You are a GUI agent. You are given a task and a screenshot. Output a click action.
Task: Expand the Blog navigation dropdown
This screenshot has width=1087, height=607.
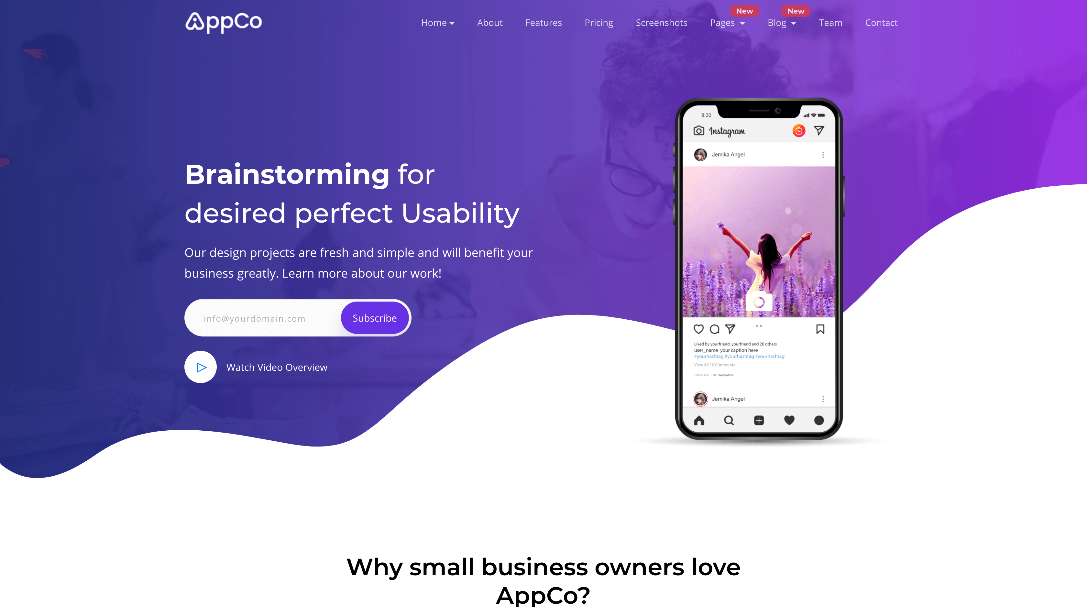tap(782, 22)
